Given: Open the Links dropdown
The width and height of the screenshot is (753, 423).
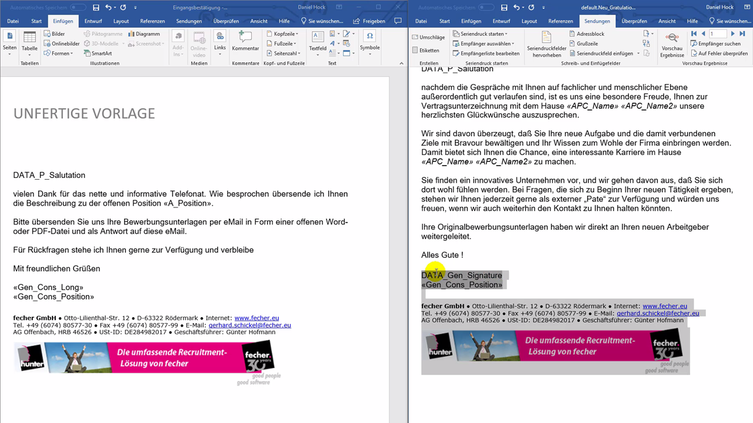Looking at the screenshot, I should [220, 42].
